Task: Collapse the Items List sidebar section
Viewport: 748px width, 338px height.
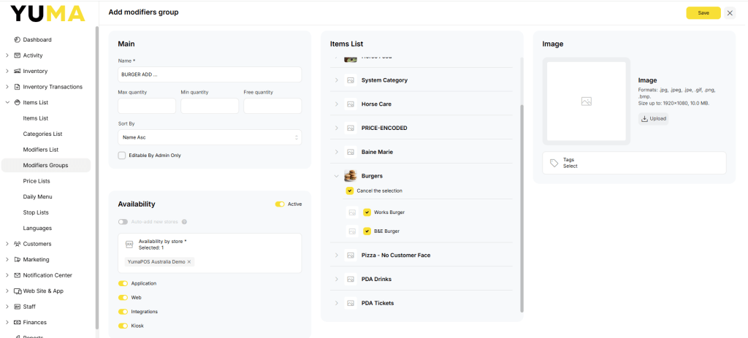Action: (7, 102)
